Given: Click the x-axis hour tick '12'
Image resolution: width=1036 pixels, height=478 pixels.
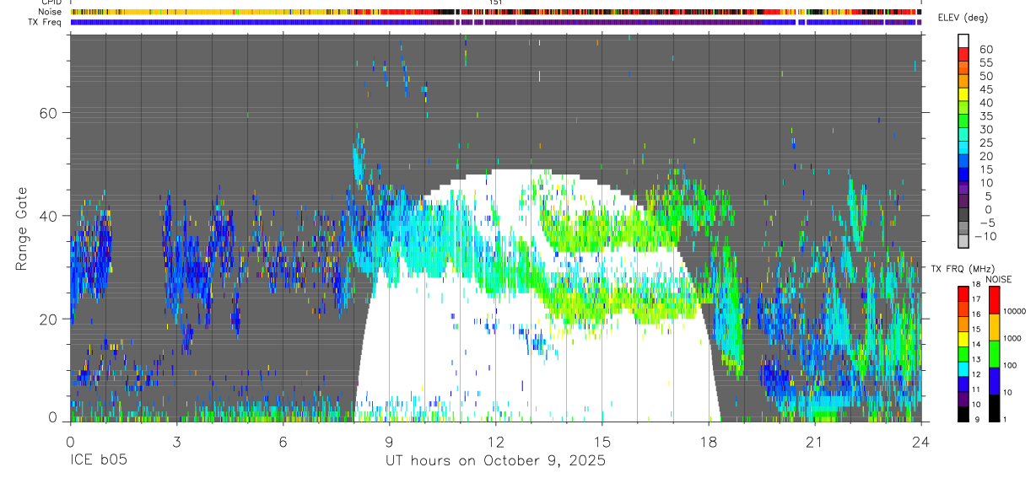Looking at the screenshot, I should pos(495,442).
